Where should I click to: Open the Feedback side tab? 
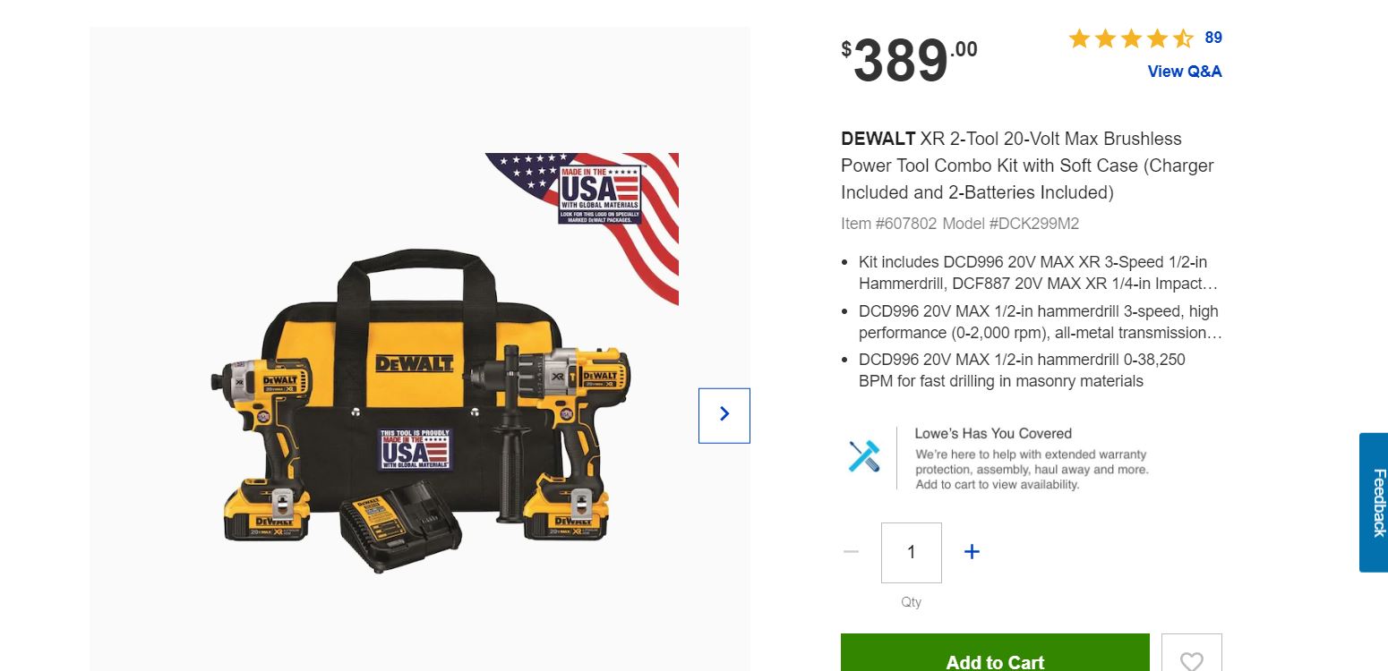[1374, 503]
